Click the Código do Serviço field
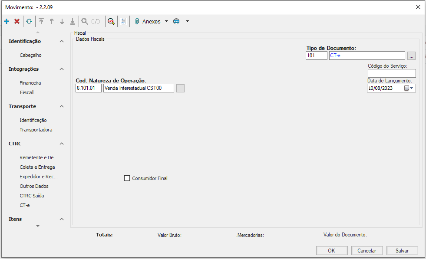Viewport: 426px width, 259px height. pyautogui.click(x=392, y=73)
